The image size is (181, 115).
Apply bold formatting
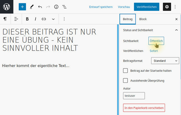coord(27,19)
